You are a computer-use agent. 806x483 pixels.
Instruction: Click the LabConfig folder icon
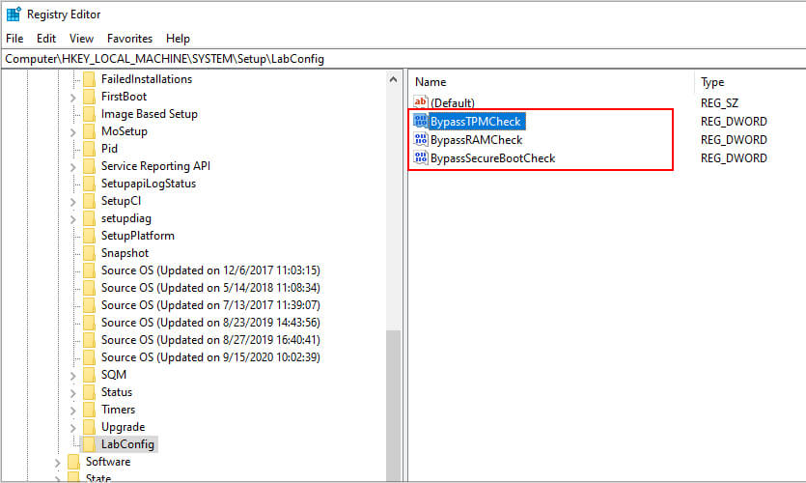point(89,444)
